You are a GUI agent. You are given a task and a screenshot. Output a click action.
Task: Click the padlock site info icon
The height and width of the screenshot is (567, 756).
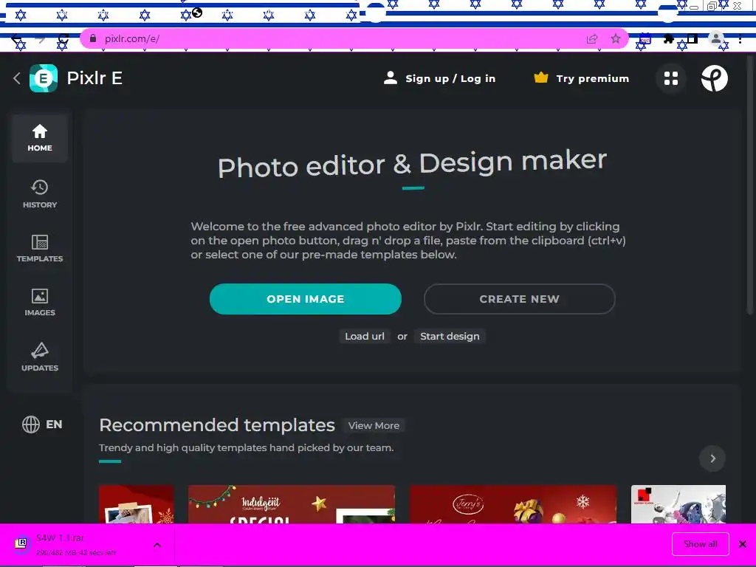point(93,38)
